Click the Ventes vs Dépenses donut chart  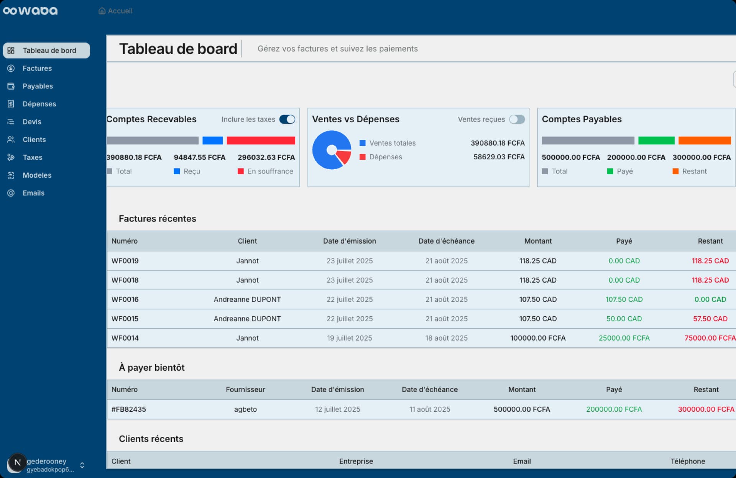click(x=331, y=149)
